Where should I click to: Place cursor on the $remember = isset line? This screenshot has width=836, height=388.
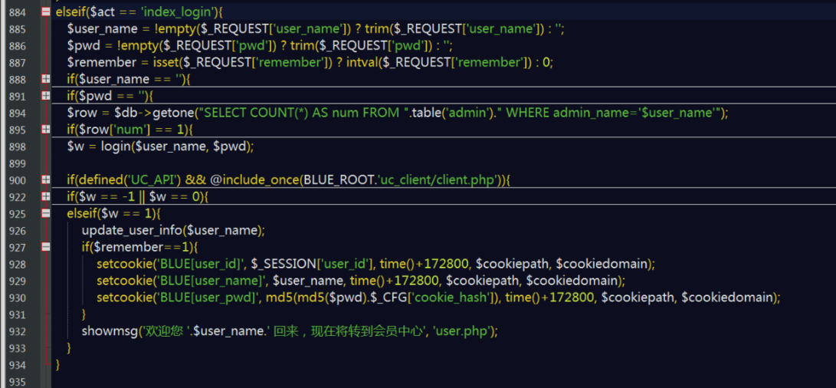[x=310, y=62]
